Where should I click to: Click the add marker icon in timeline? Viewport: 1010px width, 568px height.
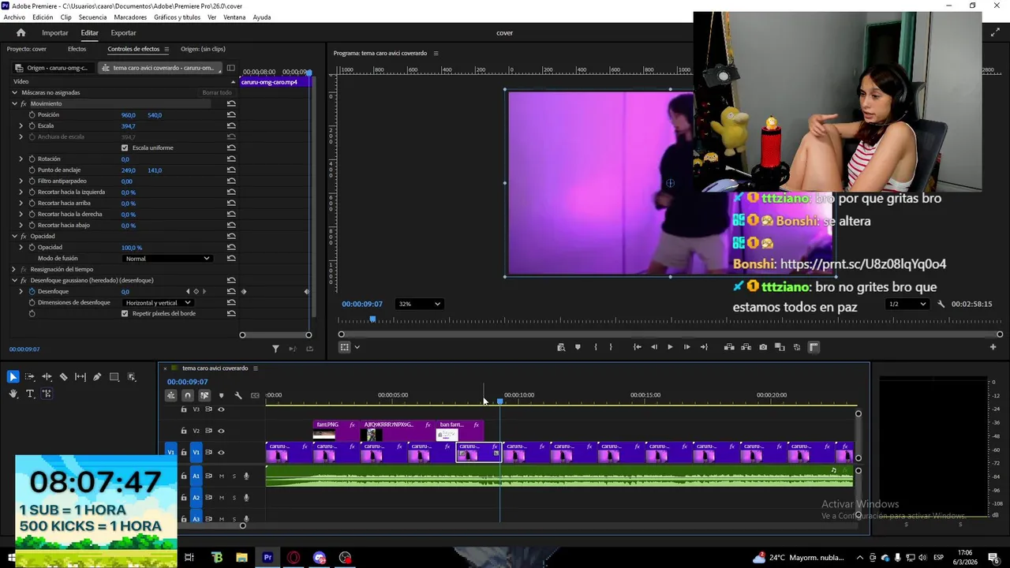pos(221,395)
